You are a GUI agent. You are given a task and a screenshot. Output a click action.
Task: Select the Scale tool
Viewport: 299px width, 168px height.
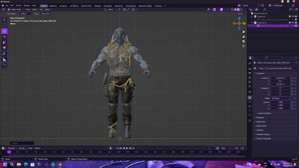pyautogui.click(x=4, y=42)
